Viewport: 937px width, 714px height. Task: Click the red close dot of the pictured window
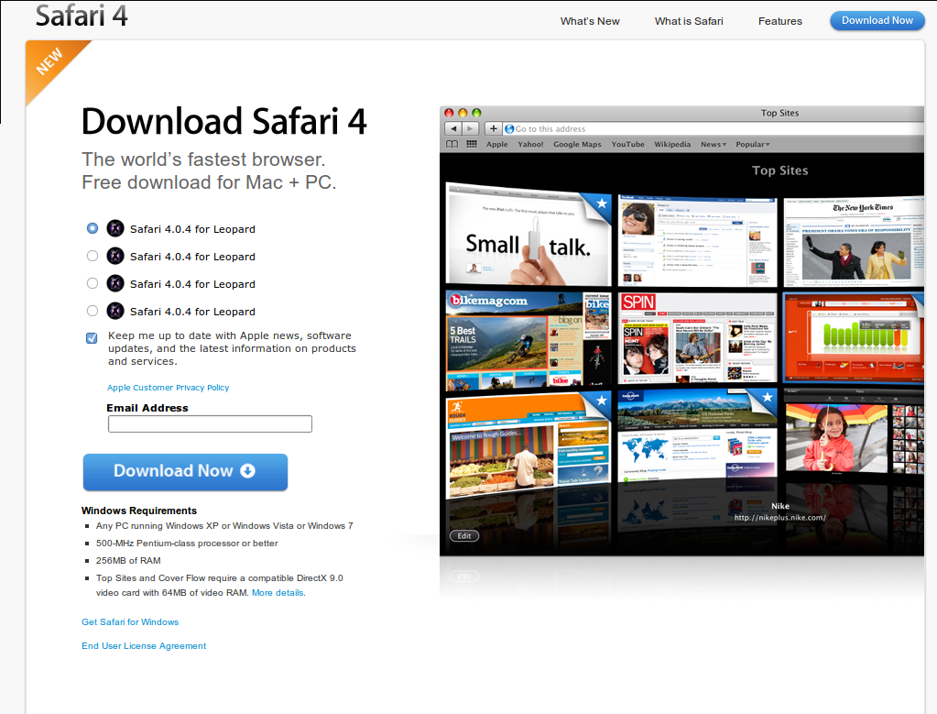pyautogui.click(x=449, y=113)
